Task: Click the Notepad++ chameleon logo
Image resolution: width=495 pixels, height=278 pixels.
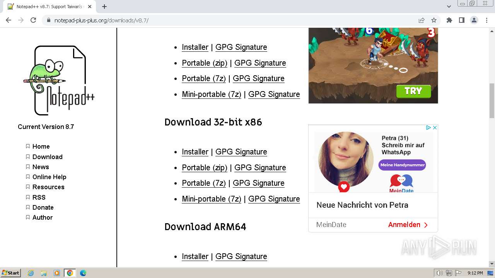Action: pyautogui.click(x=58, y=80)
